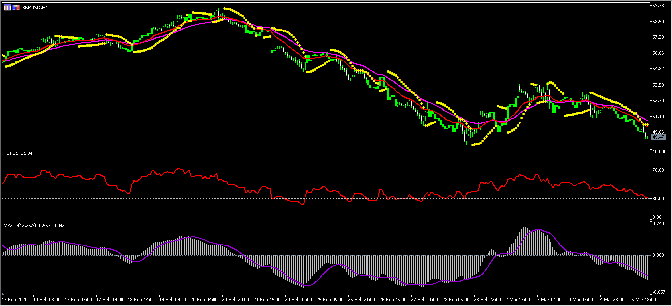Click the 57.30 price axis label
Viewport: 672px width, 306px height.
coord(658,37)
